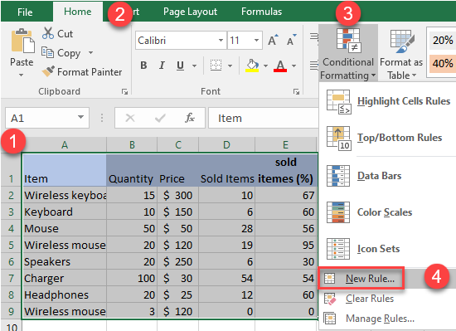Choose Data Bars menu item

click(388, 176)
